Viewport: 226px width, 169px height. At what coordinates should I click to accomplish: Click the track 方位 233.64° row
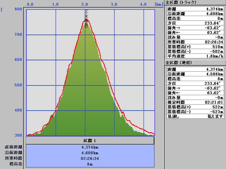194,23
